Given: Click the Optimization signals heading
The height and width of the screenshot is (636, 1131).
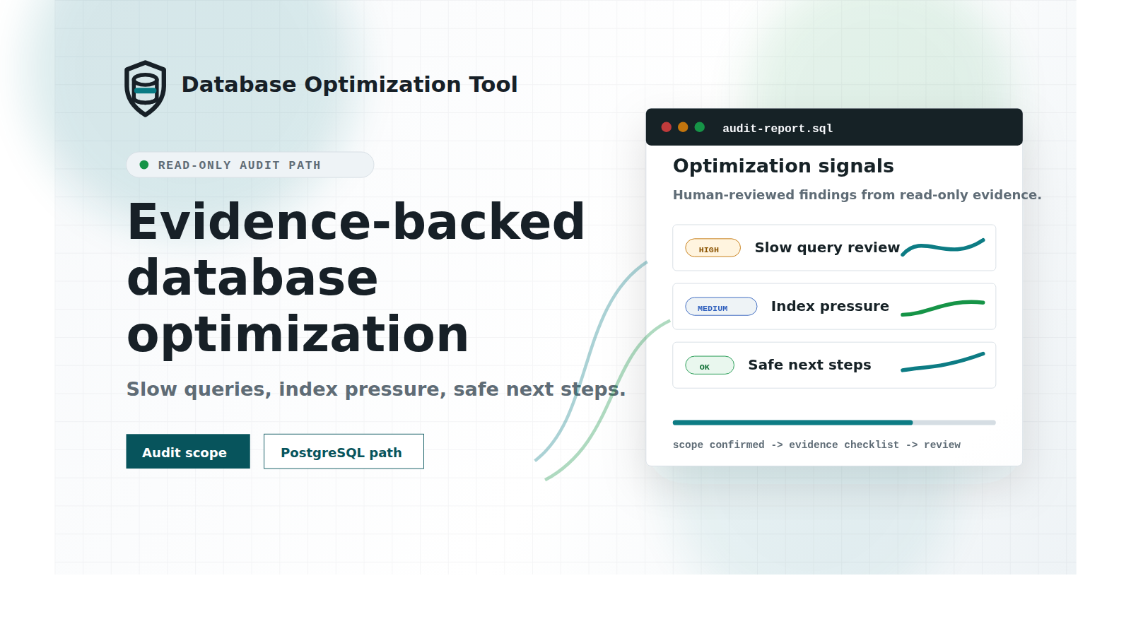Looking at the screenshot, I should pos(783,166).
